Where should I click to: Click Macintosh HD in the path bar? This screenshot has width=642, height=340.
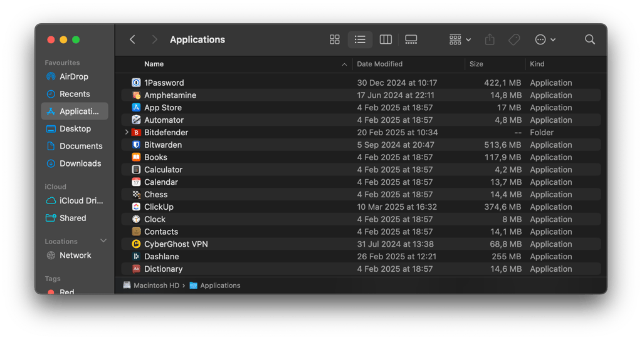[151, 285]
